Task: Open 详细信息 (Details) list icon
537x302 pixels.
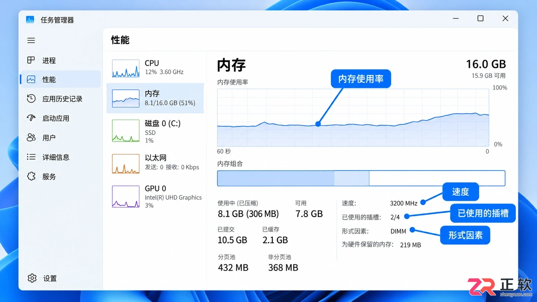Action: (x=31, y=157)
